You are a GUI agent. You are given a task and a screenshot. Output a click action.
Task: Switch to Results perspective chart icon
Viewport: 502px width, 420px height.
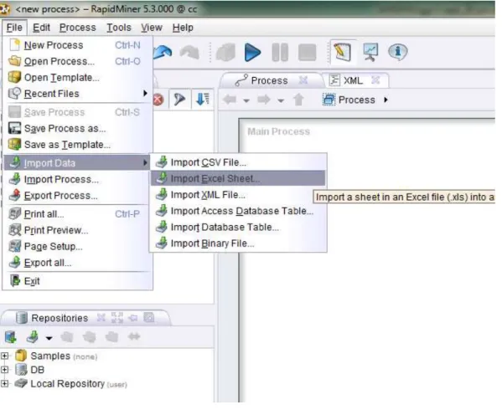click(370, 52)
